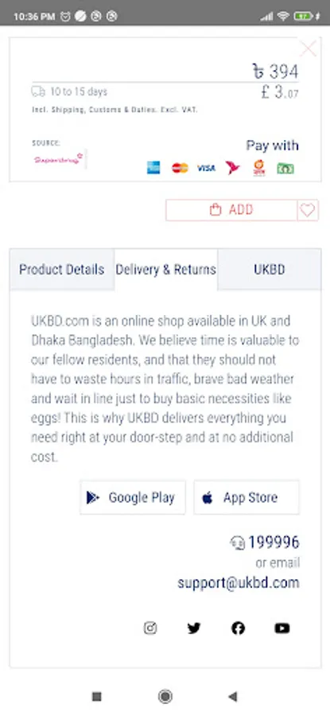The image size is (330, 716).
Task: Select American Express payment icon
Action: 153,168
